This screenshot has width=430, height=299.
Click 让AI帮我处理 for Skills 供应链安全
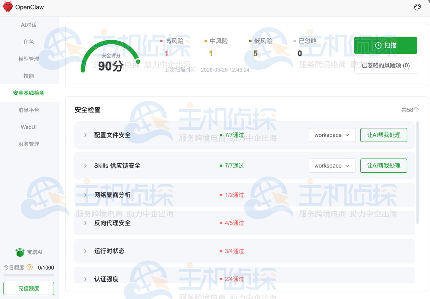[x=383, y=166]
